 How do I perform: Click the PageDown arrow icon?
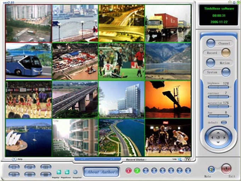point(67,172)
